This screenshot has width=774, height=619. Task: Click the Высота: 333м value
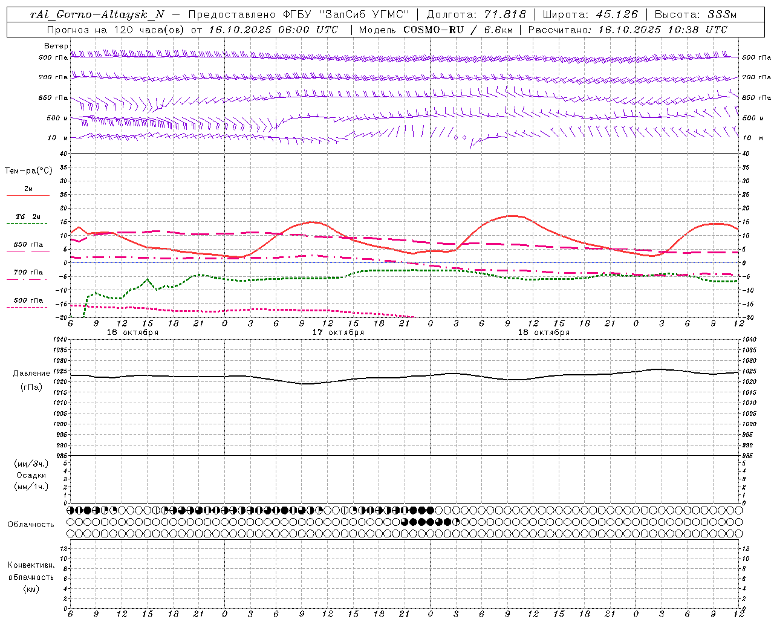696,15
